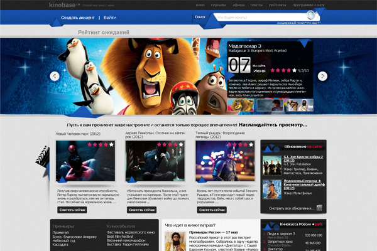Click Диктатор poster in Что идет в кинотеатрах
377x251 pixels.
click(176, 242)
